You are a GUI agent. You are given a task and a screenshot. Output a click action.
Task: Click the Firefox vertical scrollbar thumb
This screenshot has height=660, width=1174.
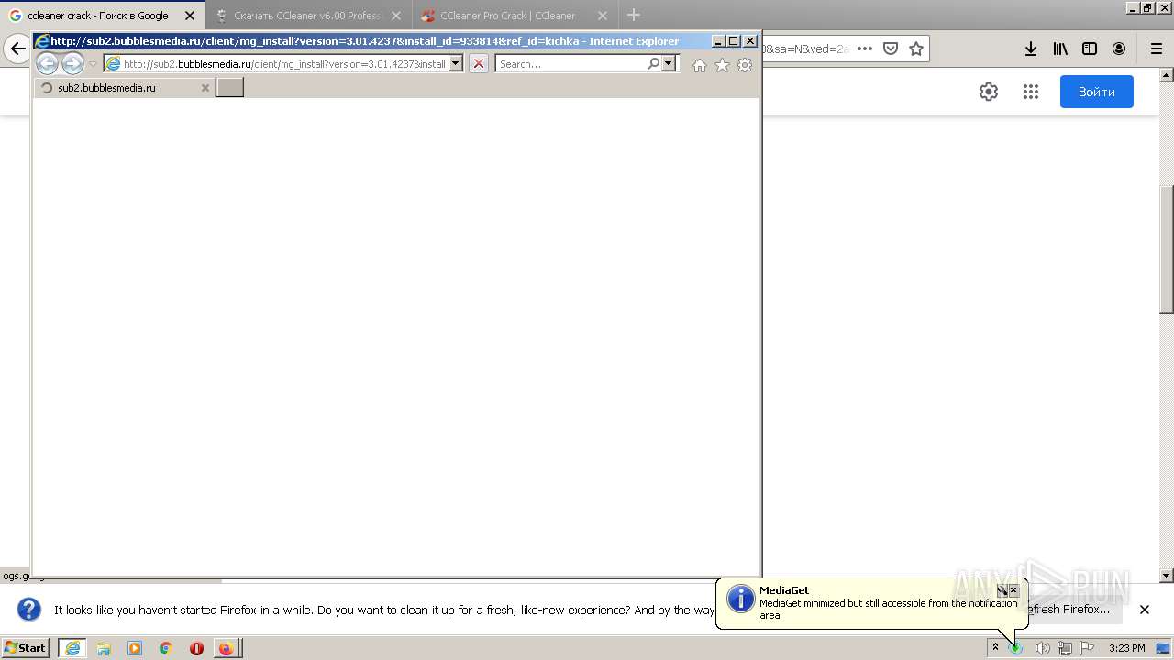coord(1167,249)
